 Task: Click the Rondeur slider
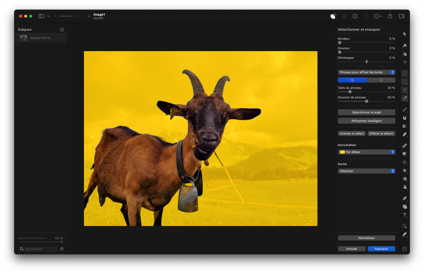click(367, 43)
